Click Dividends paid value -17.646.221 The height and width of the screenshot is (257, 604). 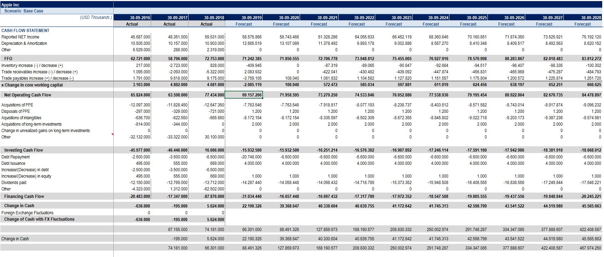point(590,183)
